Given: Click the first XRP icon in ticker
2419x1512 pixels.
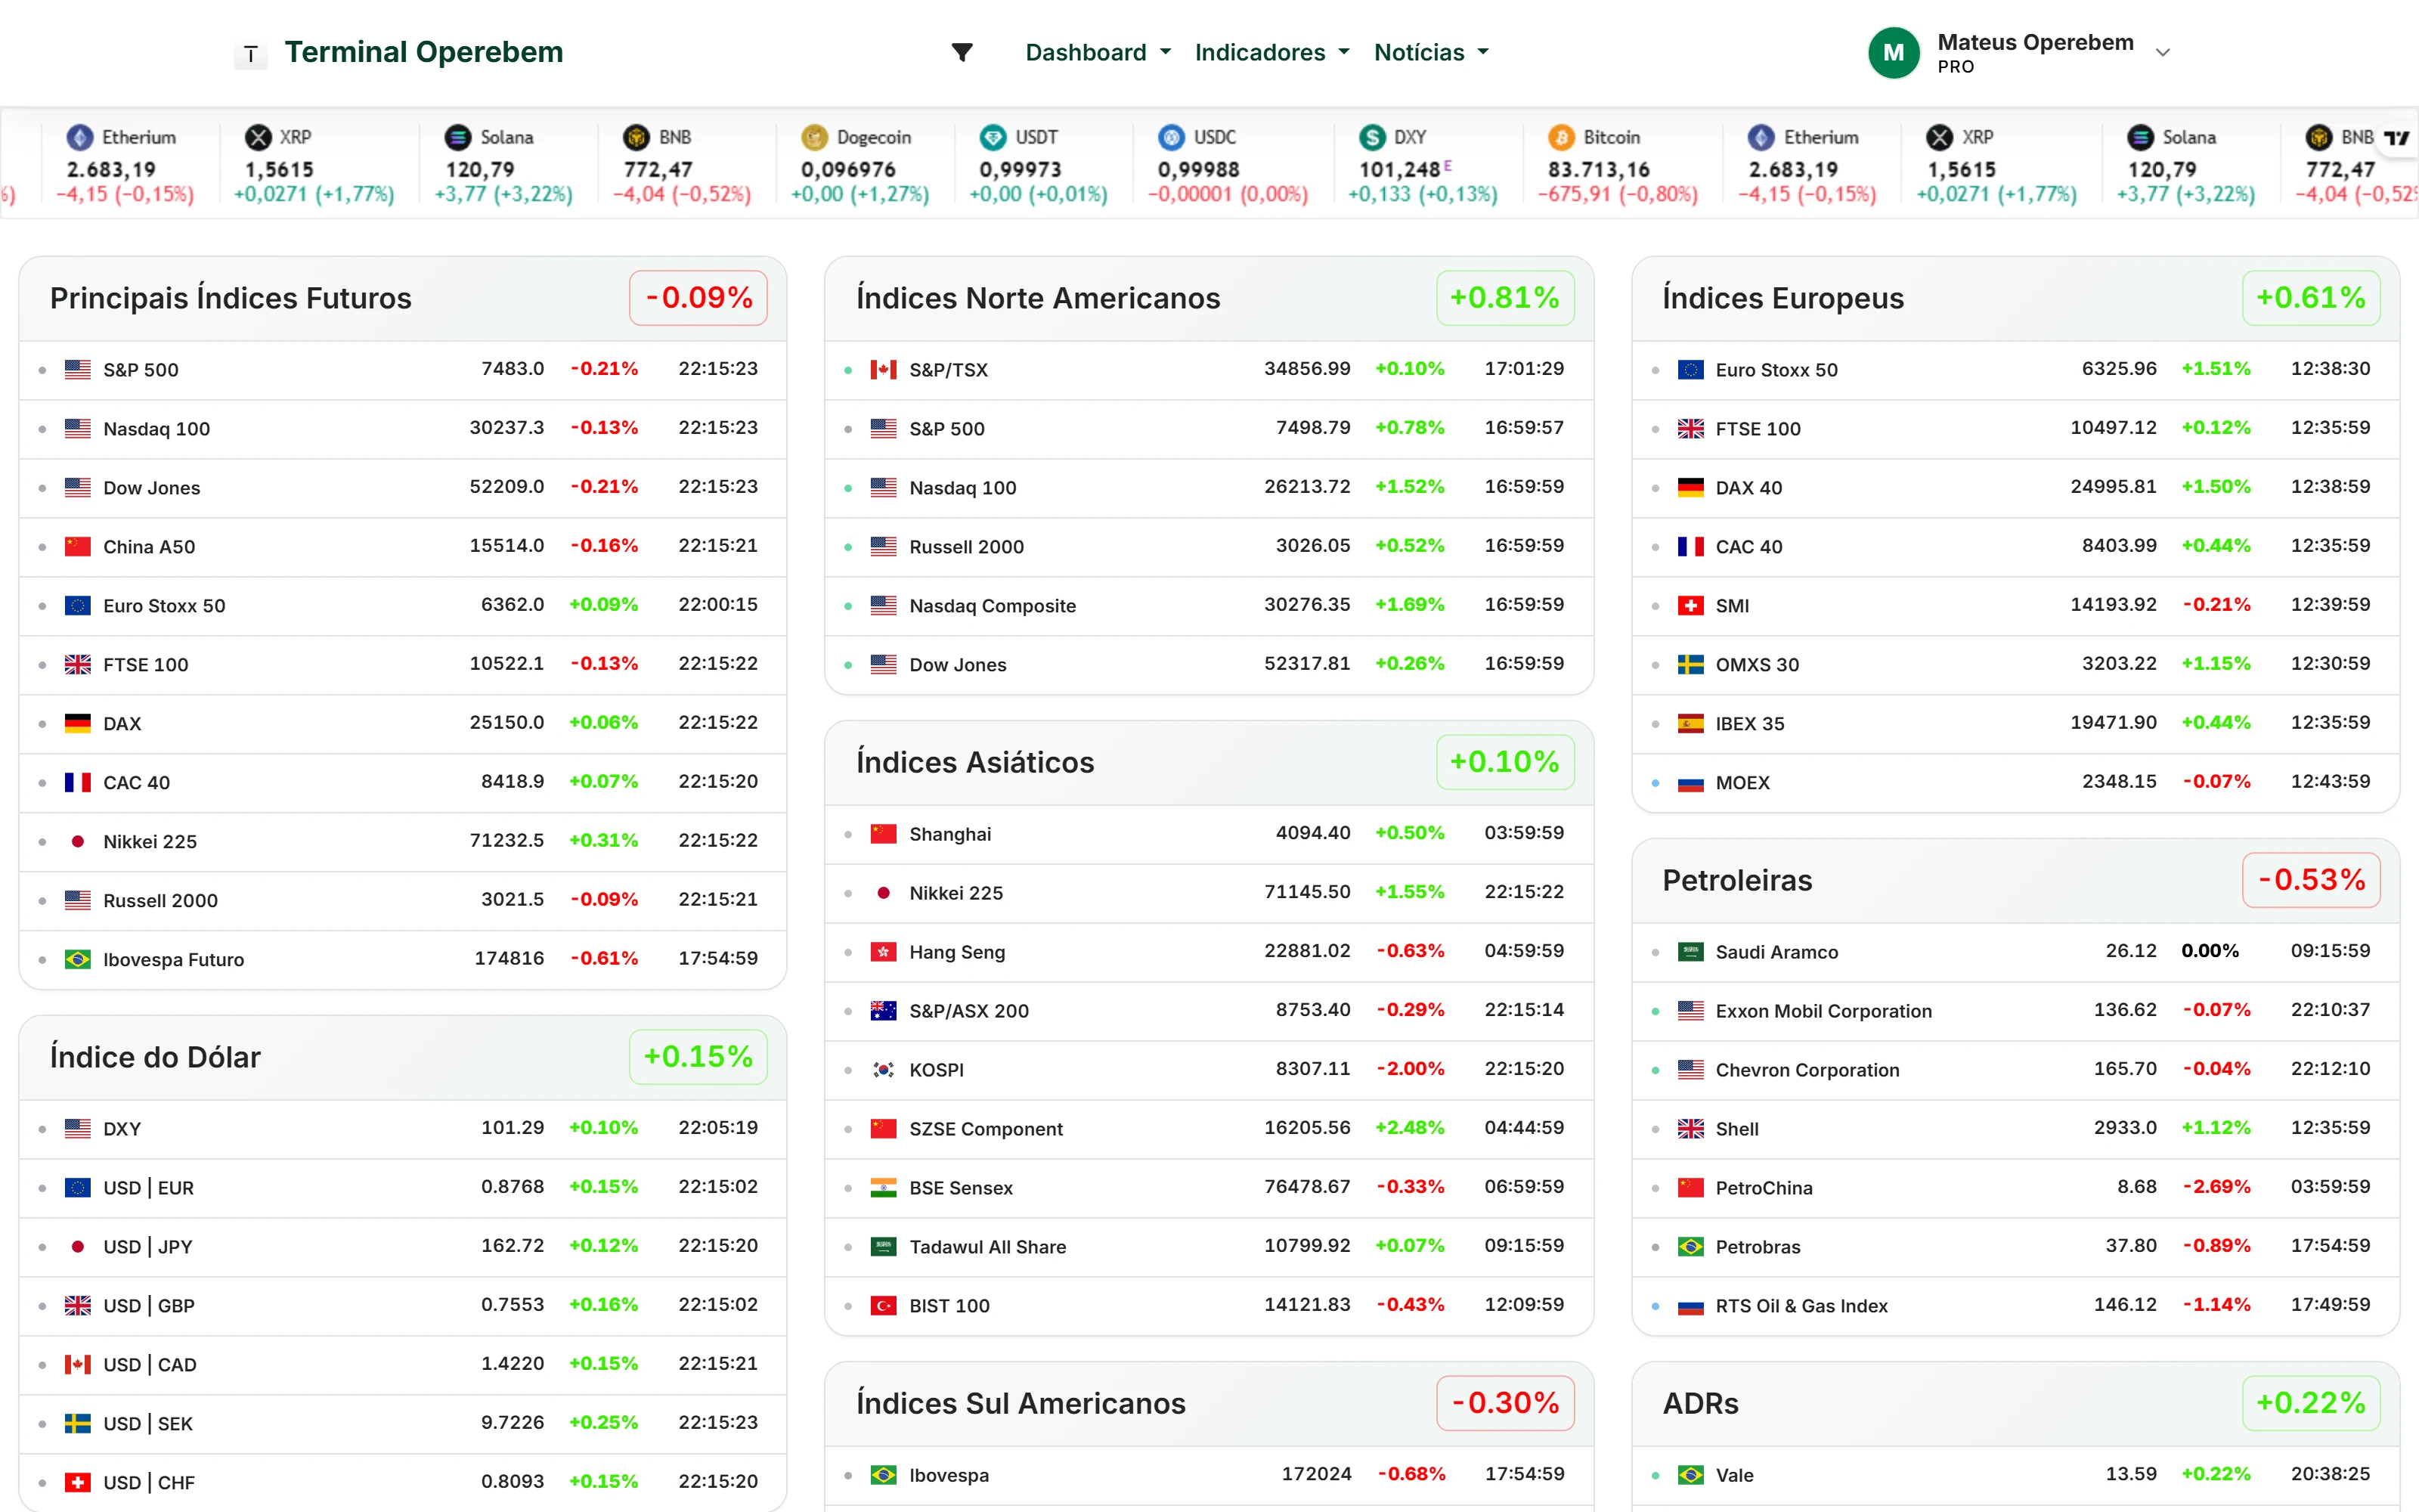Looking at the screenshot, I should point(258,137).
